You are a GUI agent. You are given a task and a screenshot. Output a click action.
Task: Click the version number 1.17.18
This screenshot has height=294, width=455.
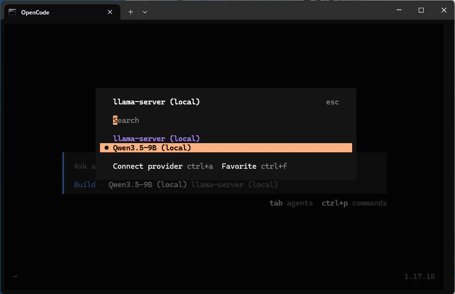pos(419,276)
